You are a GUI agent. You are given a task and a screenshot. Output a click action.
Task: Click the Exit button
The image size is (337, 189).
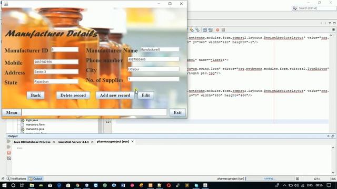(x=178, y=112)
